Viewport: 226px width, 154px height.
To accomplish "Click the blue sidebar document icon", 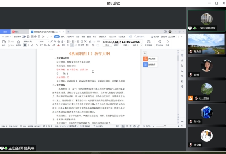I will pyautogui.click(x=145, y=64).
